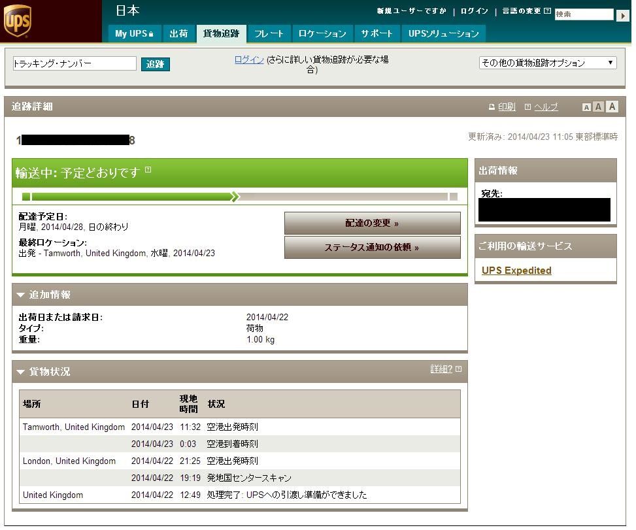Click the 現地時間 column header

(x=189, y=404)
